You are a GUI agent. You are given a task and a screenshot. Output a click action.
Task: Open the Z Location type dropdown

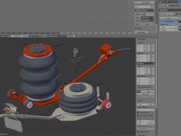147,18
